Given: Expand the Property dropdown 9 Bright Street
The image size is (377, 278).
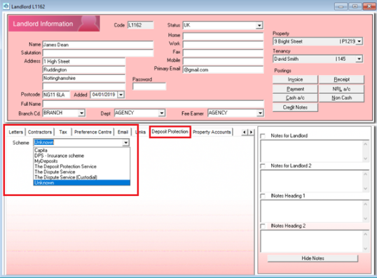Looking at the screenshot, I should click(x=359, y=41).
